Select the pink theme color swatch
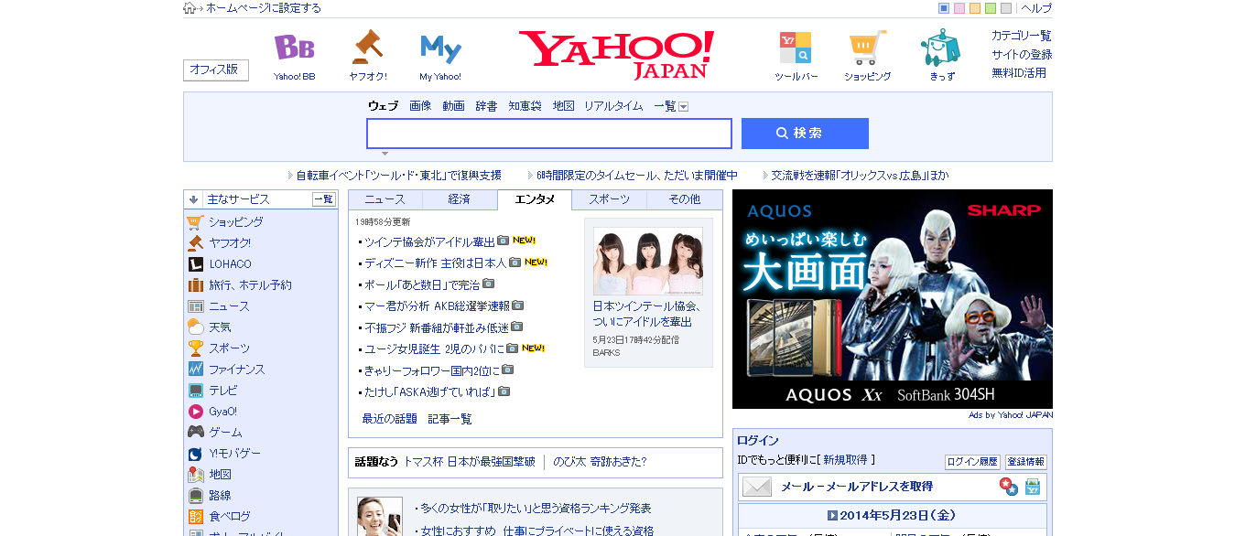This screenshot has width=1235, height=536. pos(959,8)
